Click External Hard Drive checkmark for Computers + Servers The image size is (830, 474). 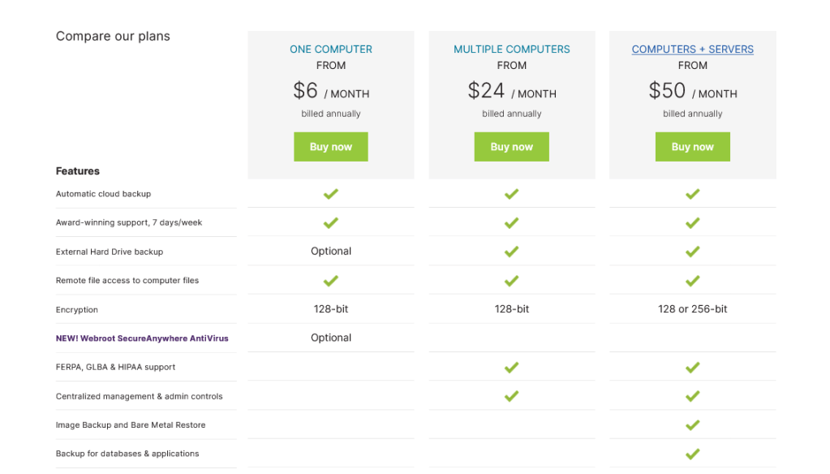[x=692, y=252]
